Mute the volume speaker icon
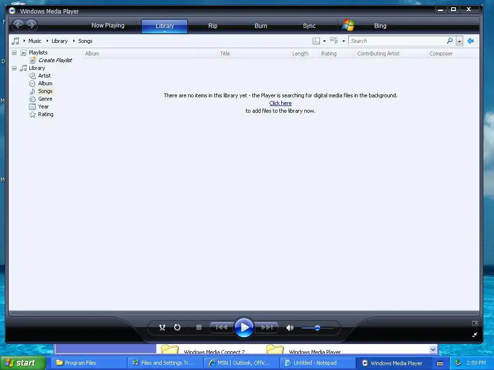Image resolution: width=494 pixels, height=370 pixels. click(x=289, y=328)
